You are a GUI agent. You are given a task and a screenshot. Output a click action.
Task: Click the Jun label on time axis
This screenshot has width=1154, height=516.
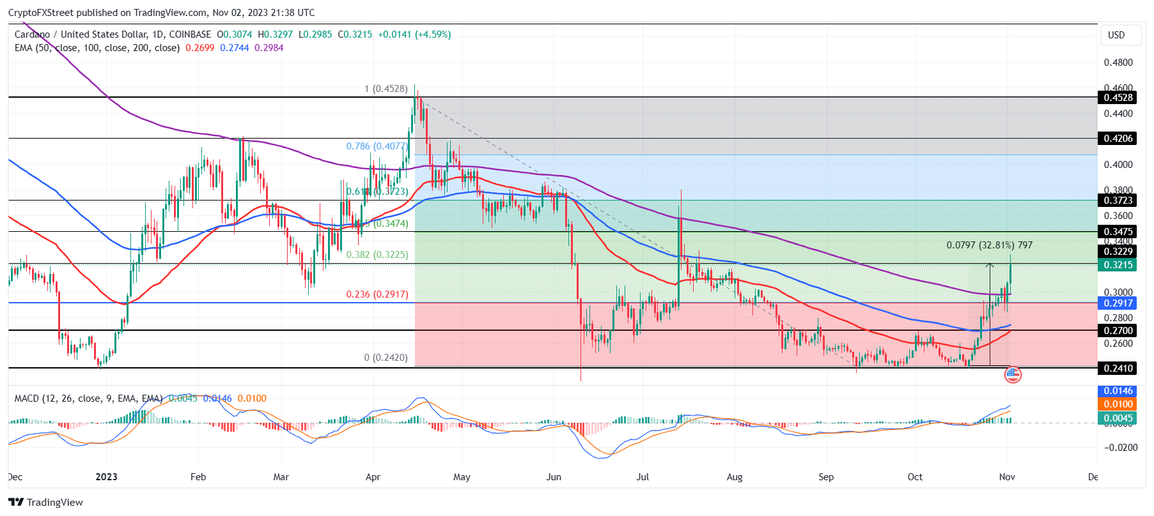(554, 477)
